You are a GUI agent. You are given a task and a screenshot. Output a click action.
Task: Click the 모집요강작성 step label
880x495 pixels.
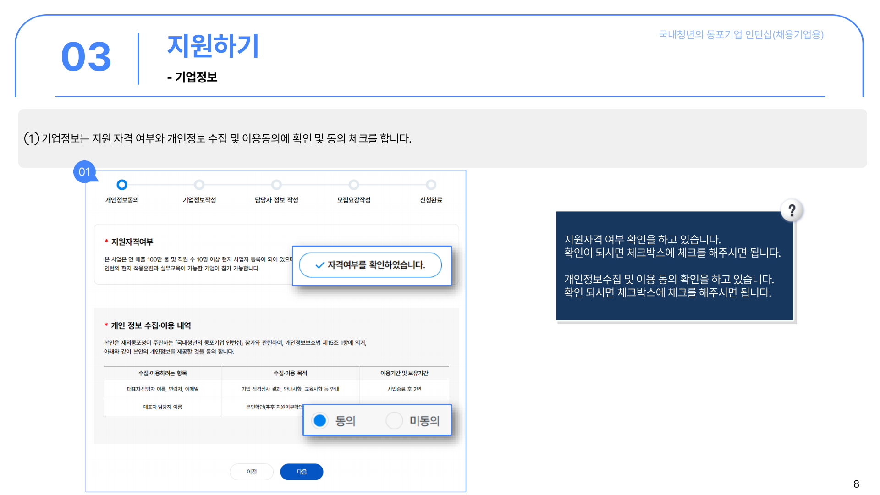pos(353,200)
